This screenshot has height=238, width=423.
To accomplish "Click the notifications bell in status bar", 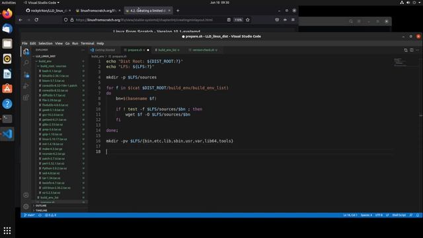I will [x=418, y=215].
